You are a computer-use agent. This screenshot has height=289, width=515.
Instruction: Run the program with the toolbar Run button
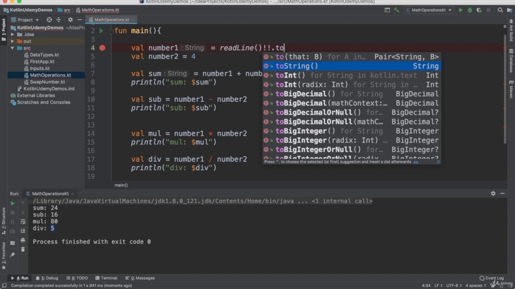point(461,10)
